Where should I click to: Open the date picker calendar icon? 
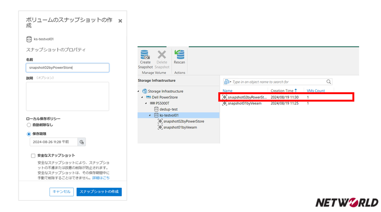(81, 142)
